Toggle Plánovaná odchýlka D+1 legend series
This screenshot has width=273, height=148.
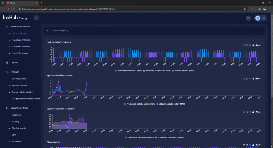tap(129, 70)
